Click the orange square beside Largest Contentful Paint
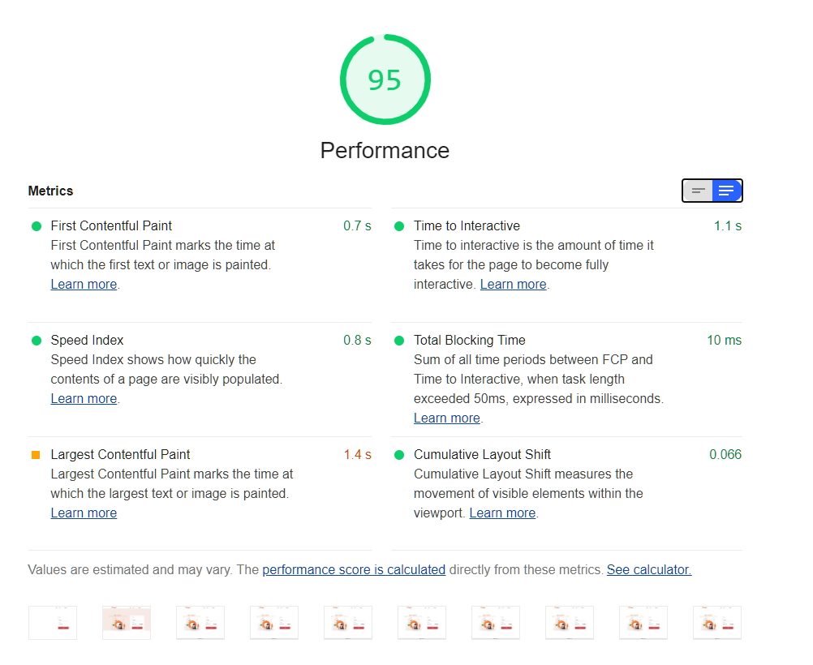Image resolution: width=813 pixels, height=665 pixels. point(36,455)
